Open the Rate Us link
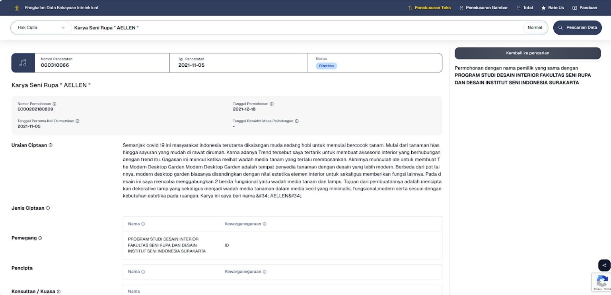The image size is (611, 295). (x=553, y=8)
